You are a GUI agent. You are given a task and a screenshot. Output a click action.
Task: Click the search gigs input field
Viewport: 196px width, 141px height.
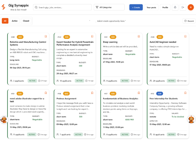pyautogui.click(x=62, y=7)
